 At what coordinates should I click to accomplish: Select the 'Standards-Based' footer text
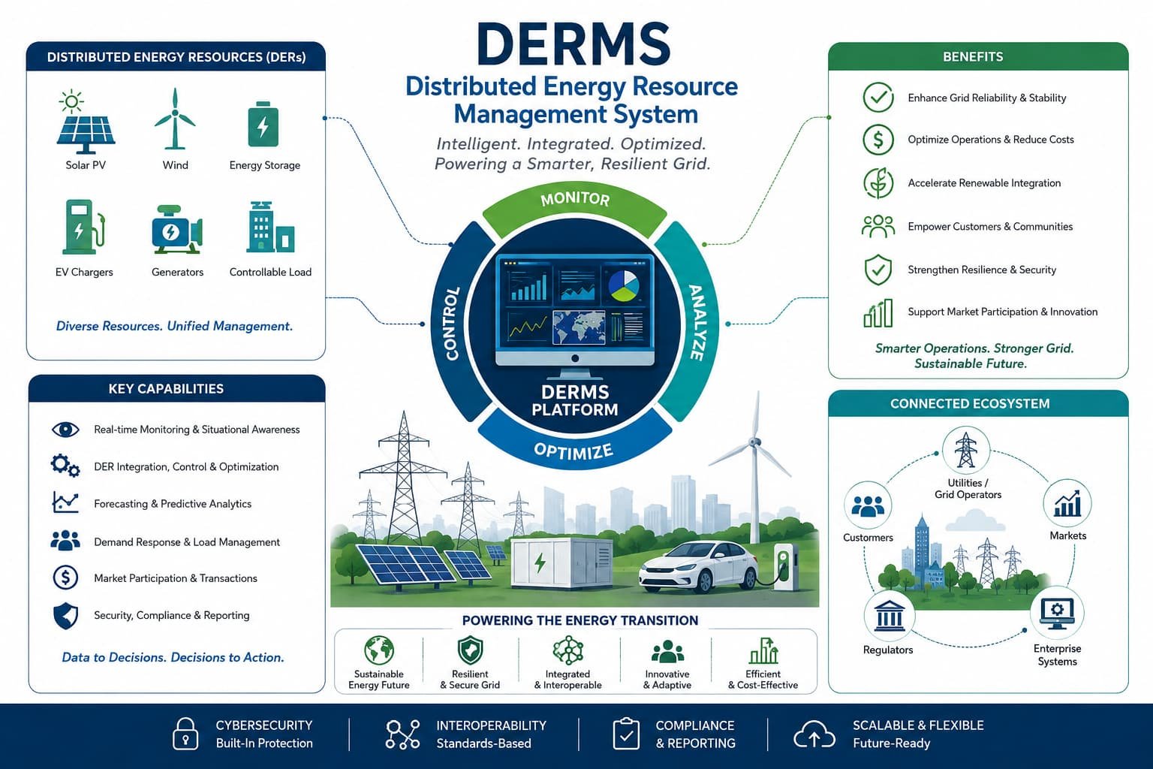click(x=483, y=743)
